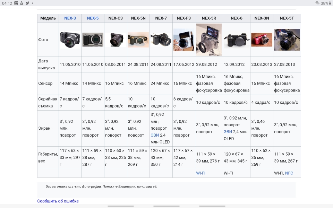Tap the Wi-Fi signal icon in status bar
The image size is (333, 208).
317,3
